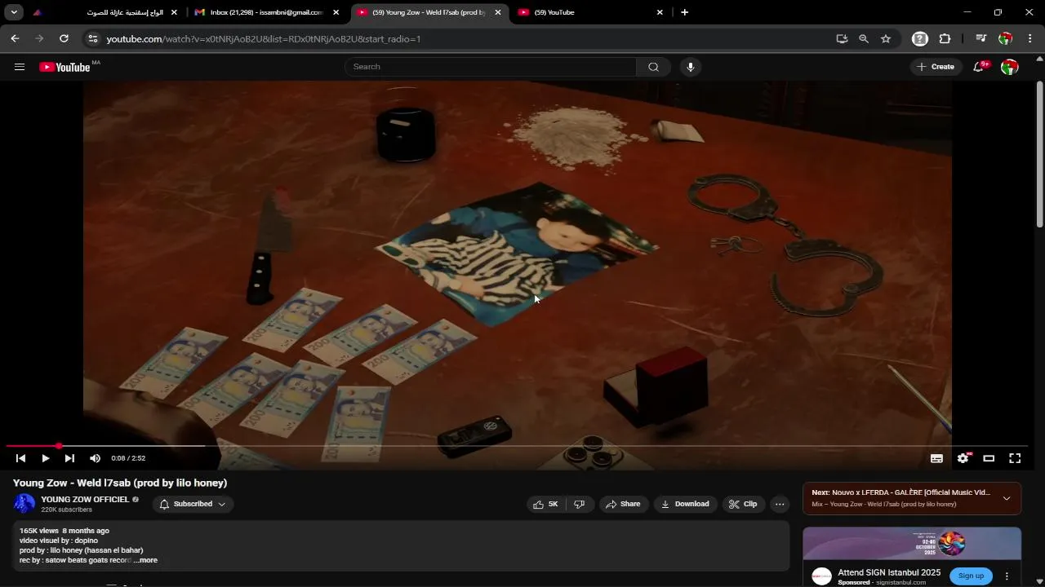Open the YouTube account avatar menu

point(1010,67)
